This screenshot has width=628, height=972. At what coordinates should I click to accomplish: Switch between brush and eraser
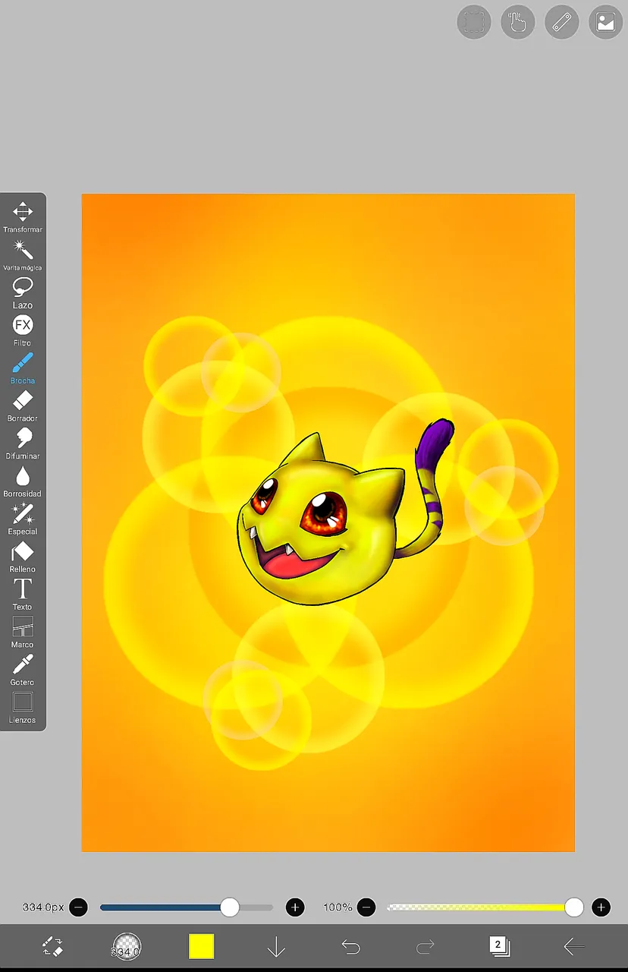click(52, 946)
